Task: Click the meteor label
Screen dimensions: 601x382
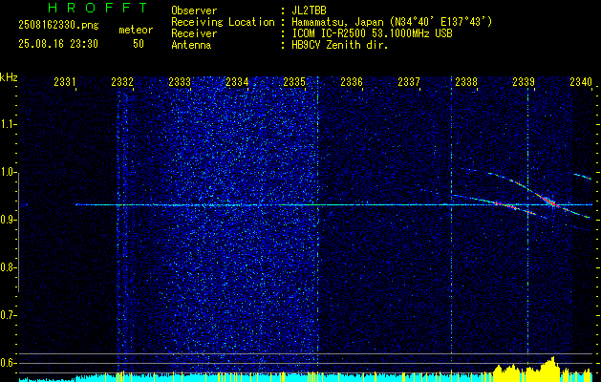Action: pos(136,30)
